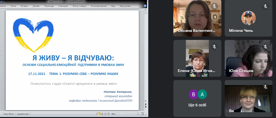Click the text "Нікітюк Катерина," on slide
276x118 pixels.
[x=118, y=92]
